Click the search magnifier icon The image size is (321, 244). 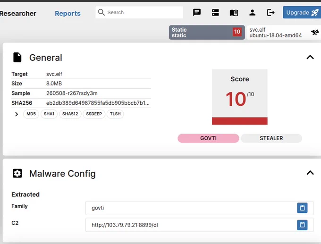pos(101,12)
